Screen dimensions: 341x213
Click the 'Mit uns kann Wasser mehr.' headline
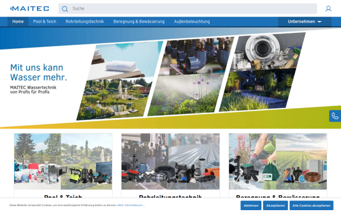point(39,72)
